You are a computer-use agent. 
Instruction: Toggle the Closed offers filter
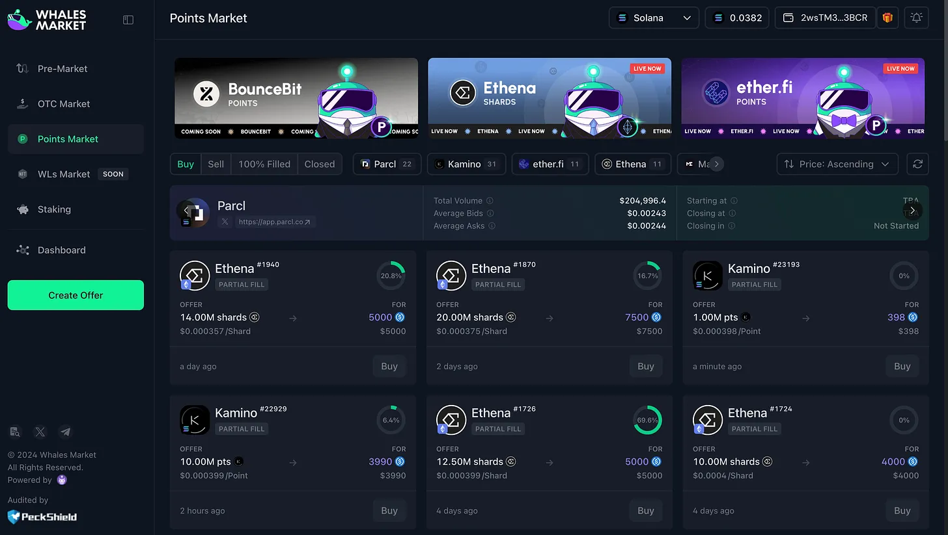(320, 164)
